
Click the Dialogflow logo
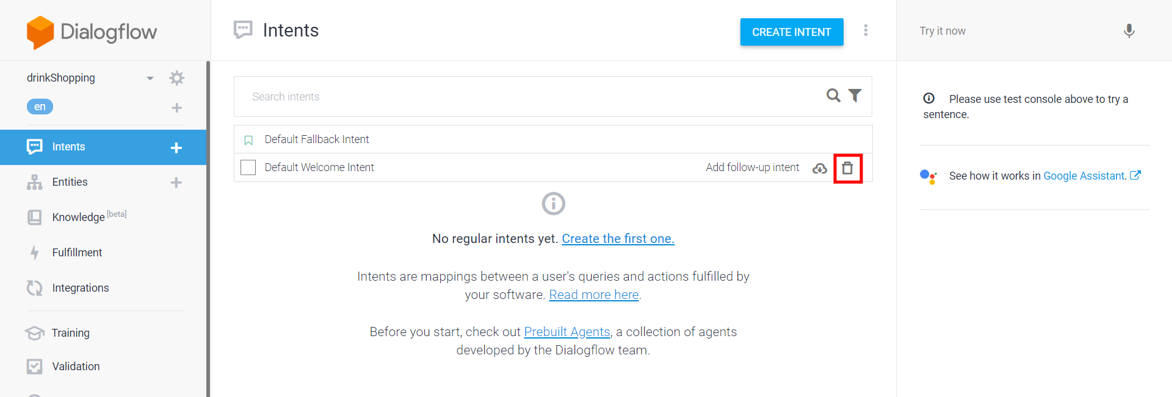92,32
